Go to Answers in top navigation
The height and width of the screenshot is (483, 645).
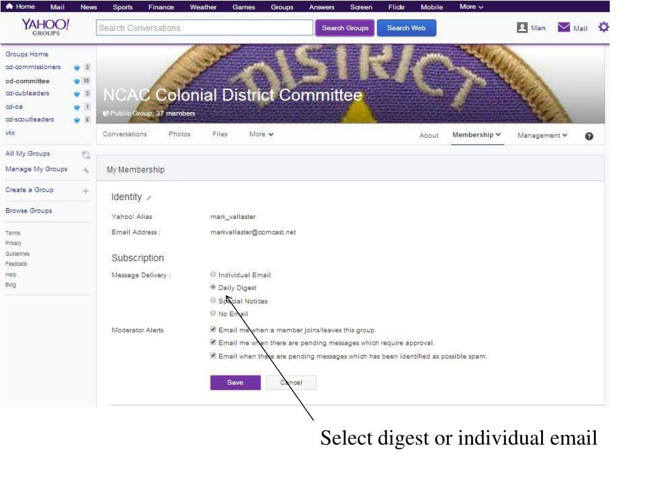(321, 7)
